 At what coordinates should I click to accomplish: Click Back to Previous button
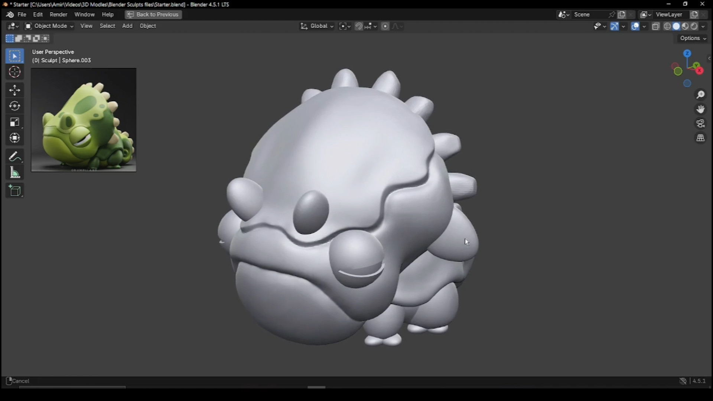point(153,14)
